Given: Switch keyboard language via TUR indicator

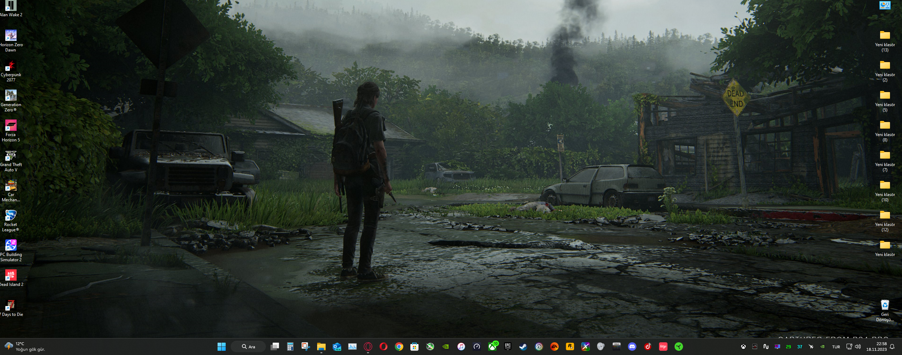Looking at the screenshot, I should tap(836, 347).
